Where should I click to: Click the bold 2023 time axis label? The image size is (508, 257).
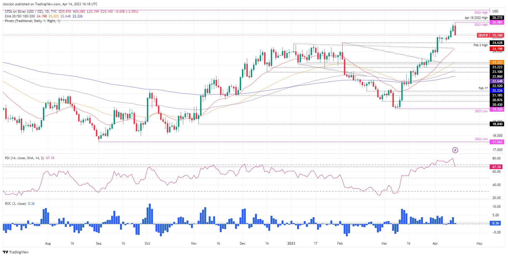tap(291, 243)
